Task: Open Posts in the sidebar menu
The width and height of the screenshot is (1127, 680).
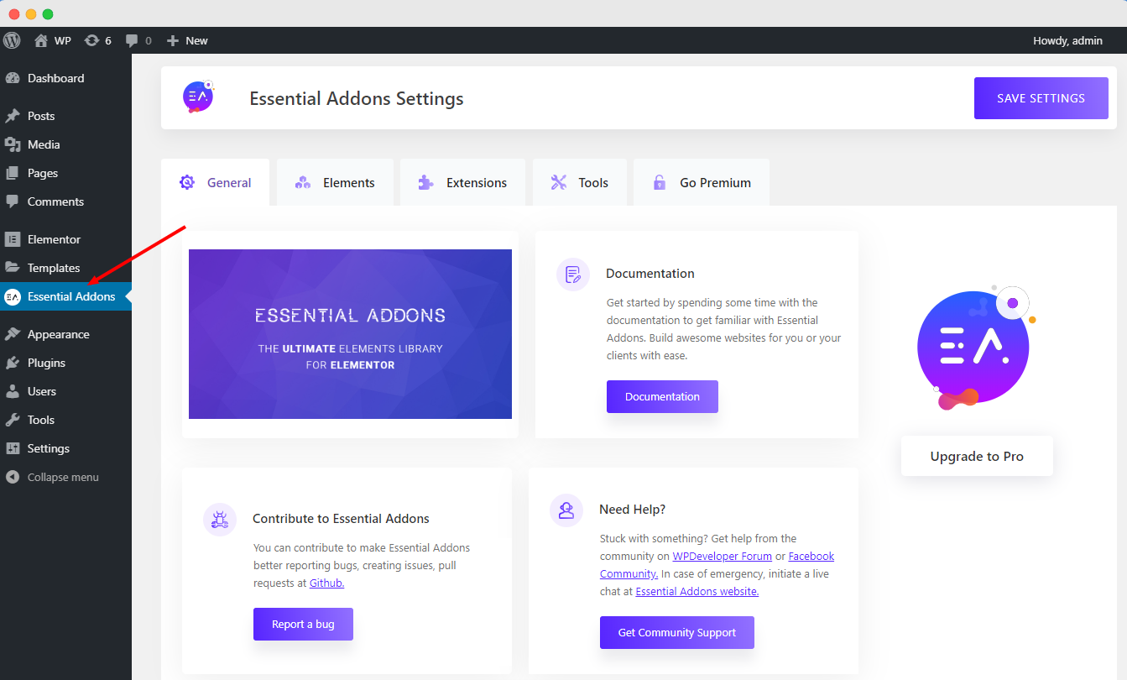Action: (x=65, y=116)
